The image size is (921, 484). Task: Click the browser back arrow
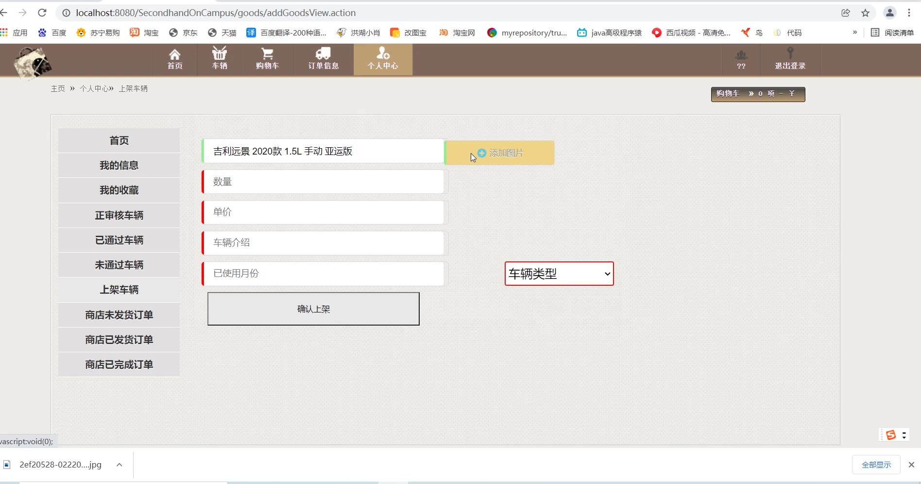click(4, 13)
